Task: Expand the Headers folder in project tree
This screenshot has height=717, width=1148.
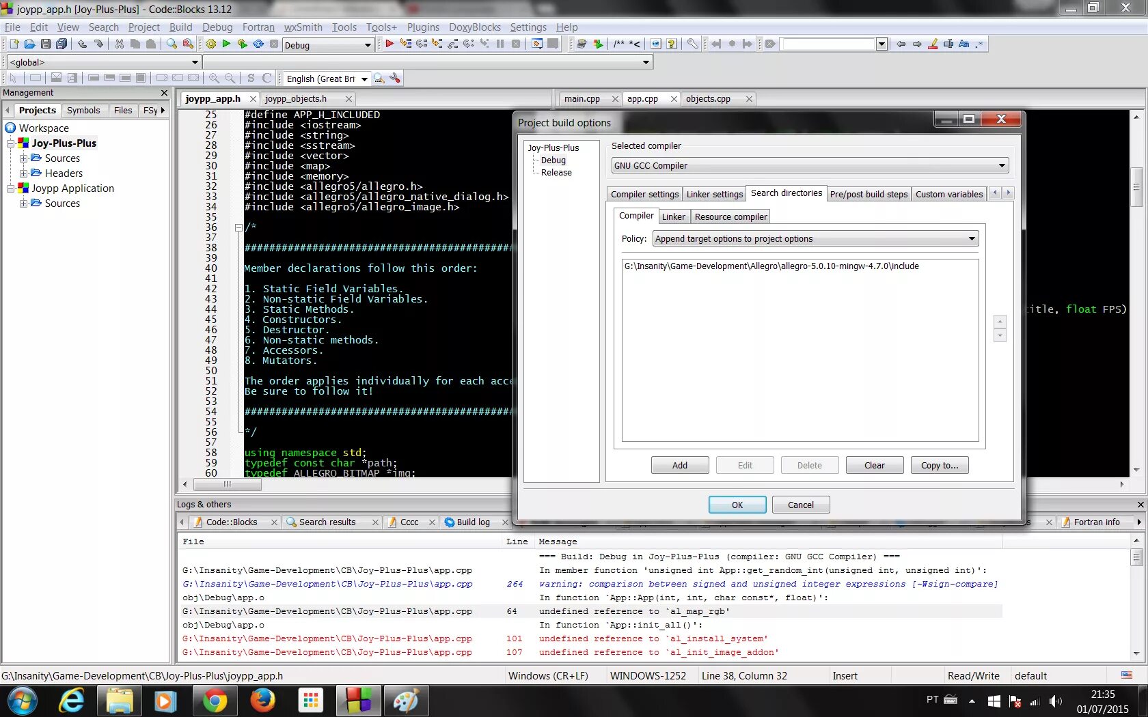Action: tap(23, 173)
